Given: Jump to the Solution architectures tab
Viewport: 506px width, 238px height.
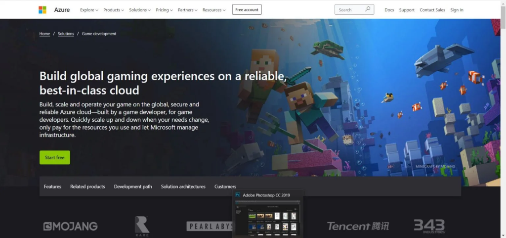Looking at the screenshot, I should (183, 187).
